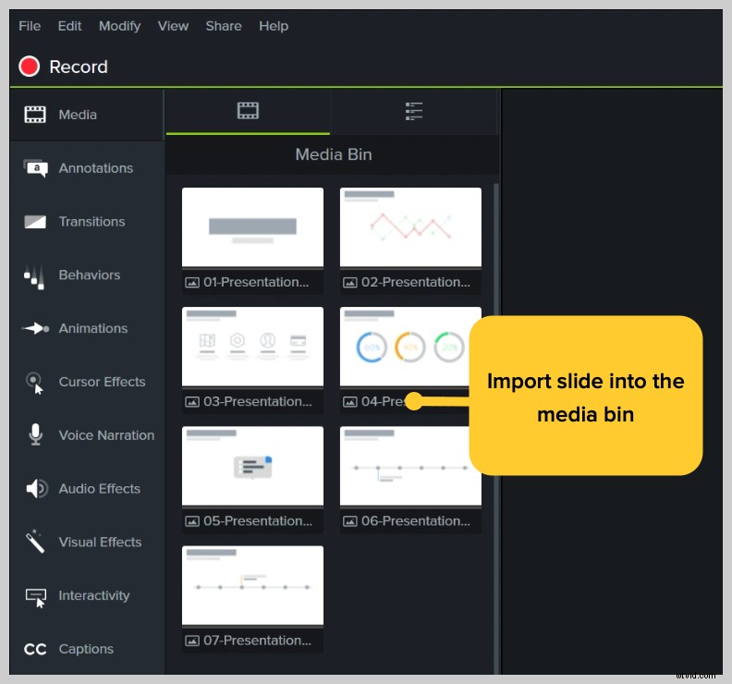732x684 pixels.
Task: Click the Behaviors label
Action: pyautogui.click(x=90, y=275)
